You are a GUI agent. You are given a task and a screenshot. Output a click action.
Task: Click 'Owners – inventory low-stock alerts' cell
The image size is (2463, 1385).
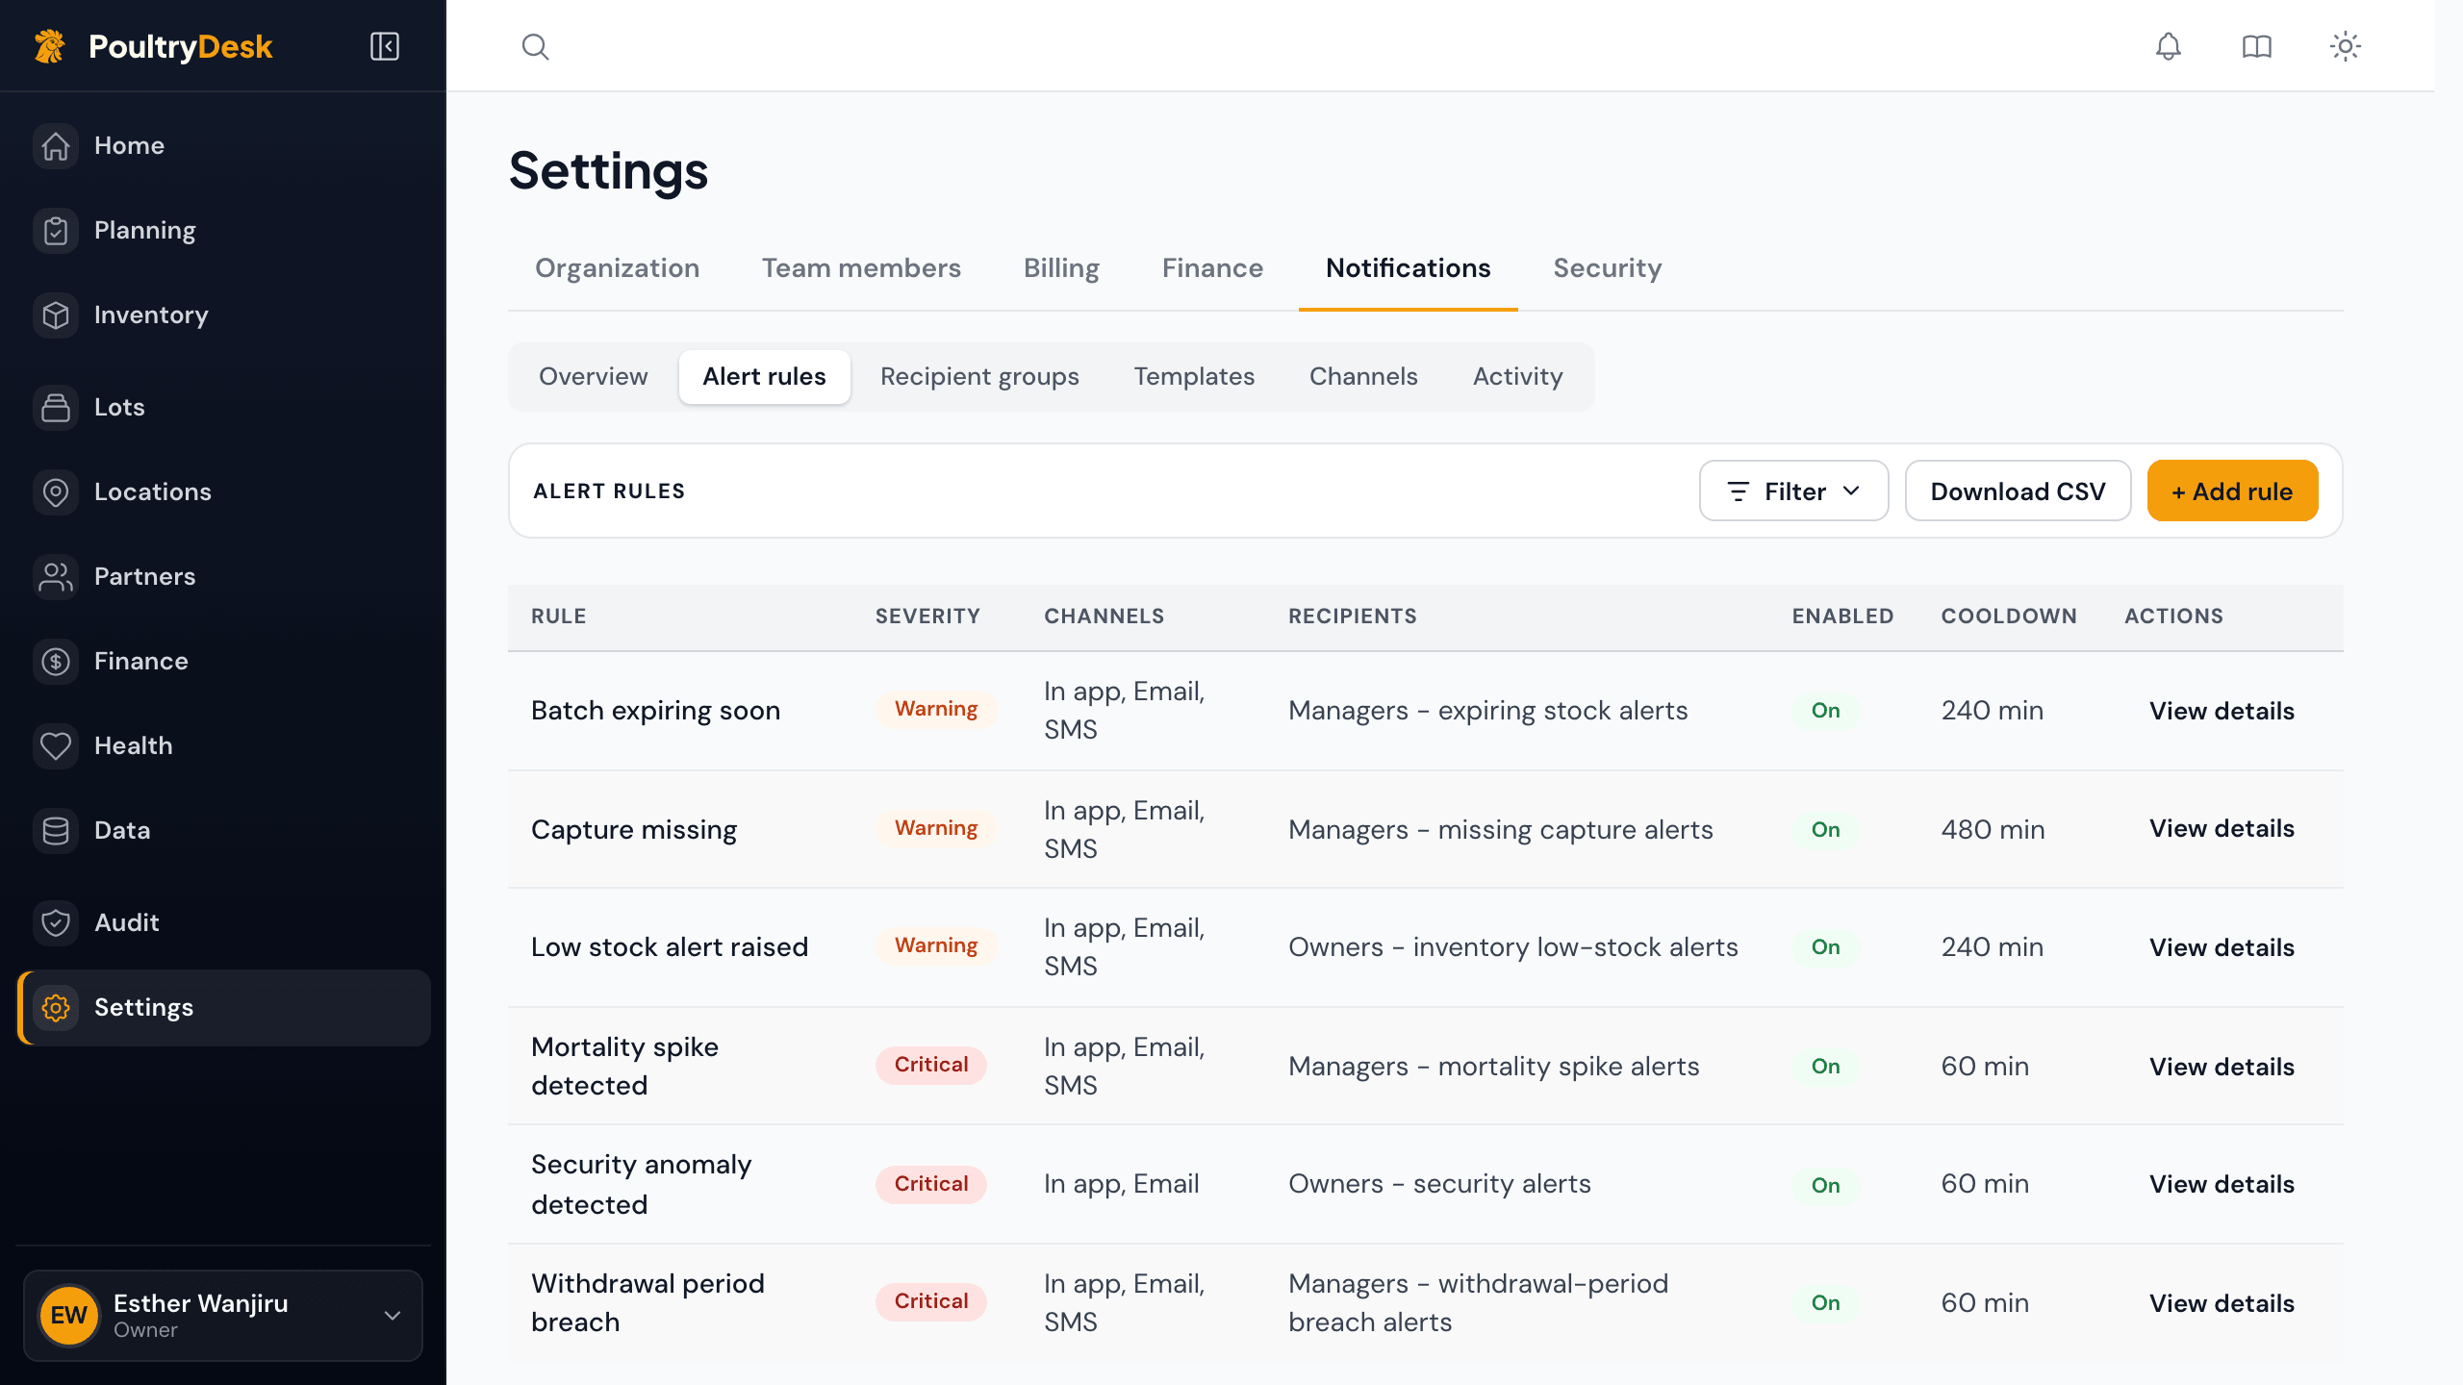coord(1512,948)
